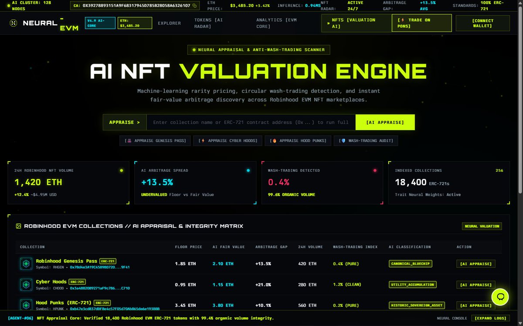Viewport: 523px width, 326px height.
Task: Click ERC-721 tag beside Cyber Hoods
Action: [77, 282]
